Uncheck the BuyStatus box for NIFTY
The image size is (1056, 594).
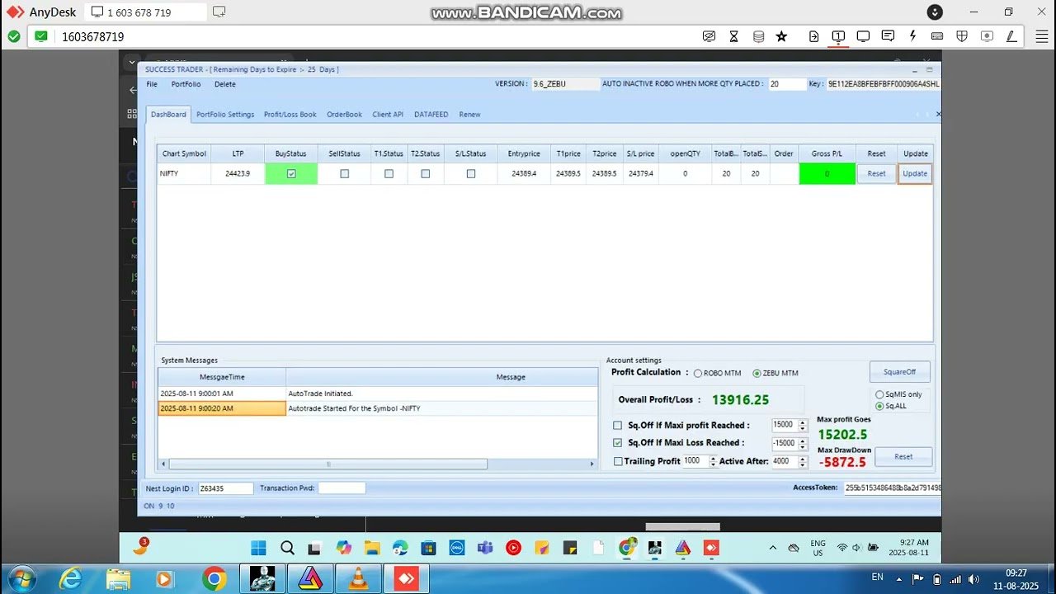click(291, 173)
